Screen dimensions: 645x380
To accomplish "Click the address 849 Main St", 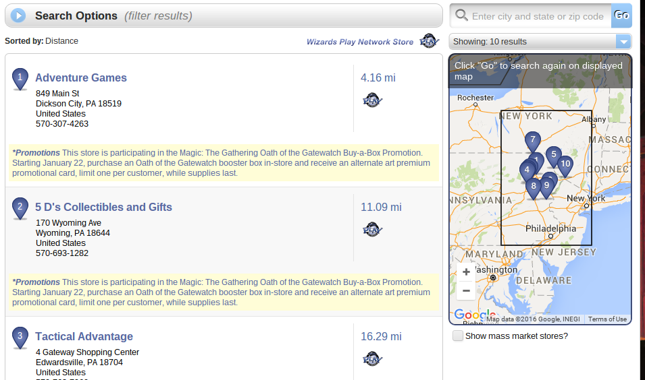I will pyautogui.click(x=57, y=93).
